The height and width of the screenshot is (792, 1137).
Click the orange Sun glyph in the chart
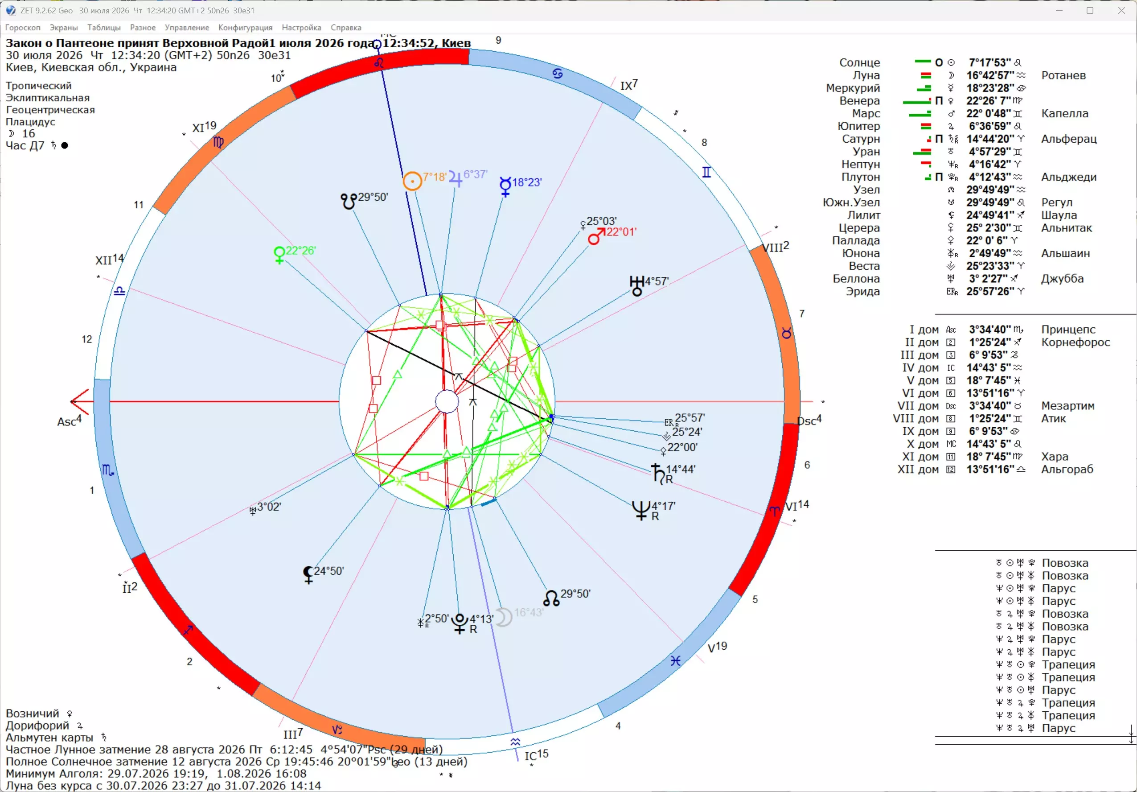[412, 181]
